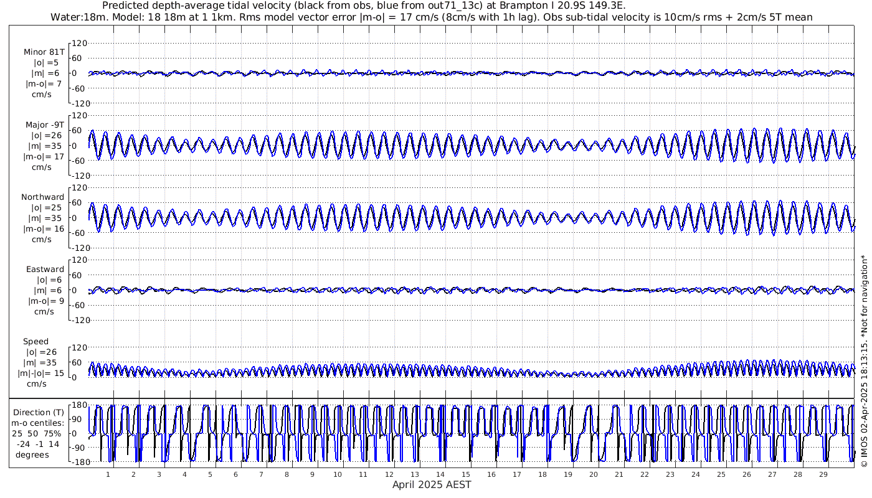Image resolution: width=872 pixels, height=498 pixels.
Task: Click the '-90' tick of the Direction axis
Action: tap(78, 448)
